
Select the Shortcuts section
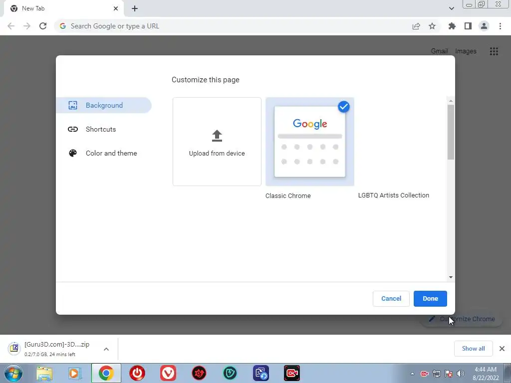pos(104,129)
